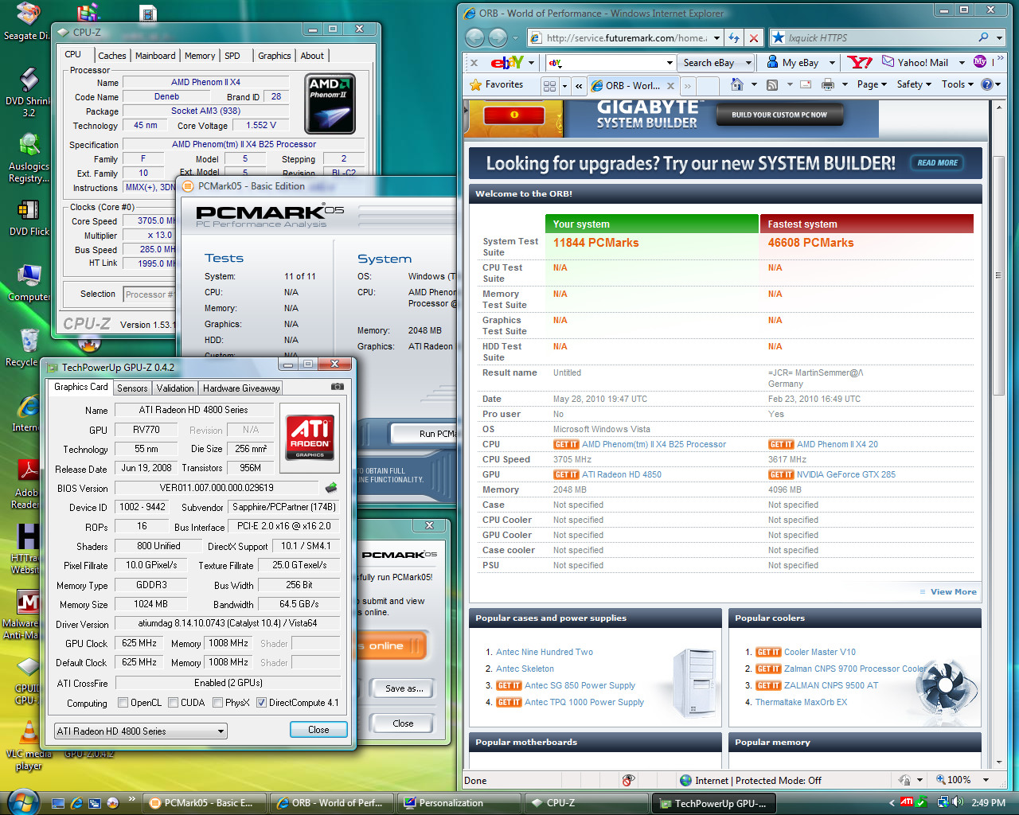
Task: Take GPU-Z screenshot with camera icon
Action: 338,387
